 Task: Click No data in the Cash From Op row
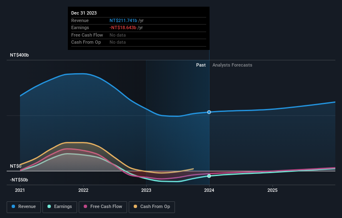pos(117,42)
